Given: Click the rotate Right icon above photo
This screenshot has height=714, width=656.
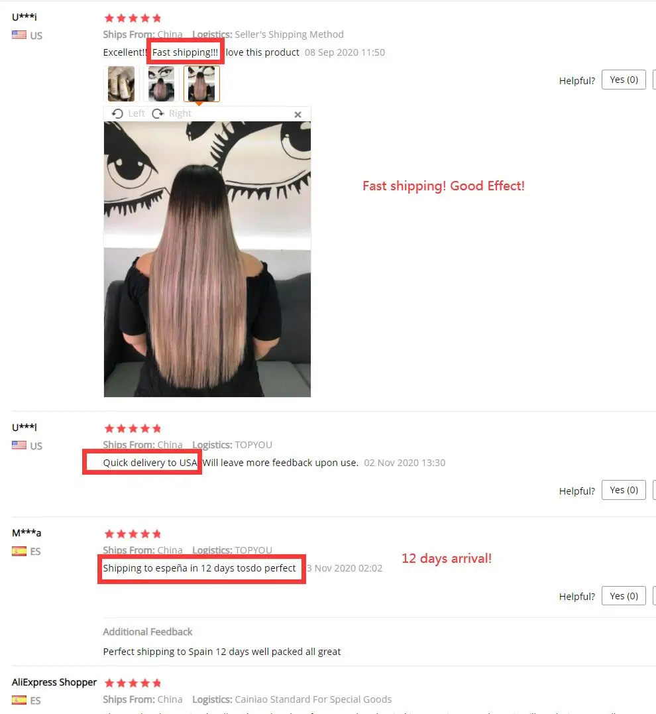Looking at the screenshot, I should coord(158,113).
